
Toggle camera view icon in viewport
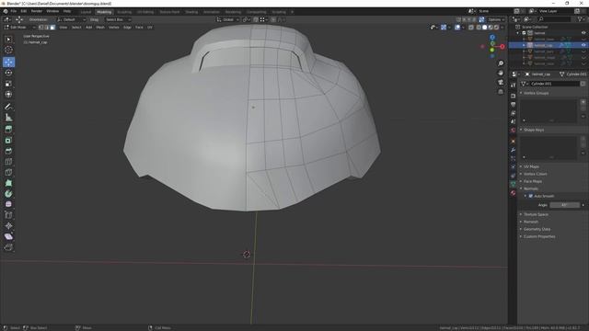501,82
